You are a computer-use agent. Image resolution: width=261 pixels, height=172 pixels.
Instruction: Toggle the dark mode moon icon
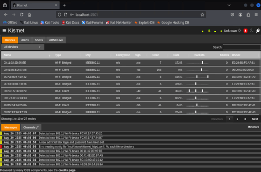click(x=252, y=31)
